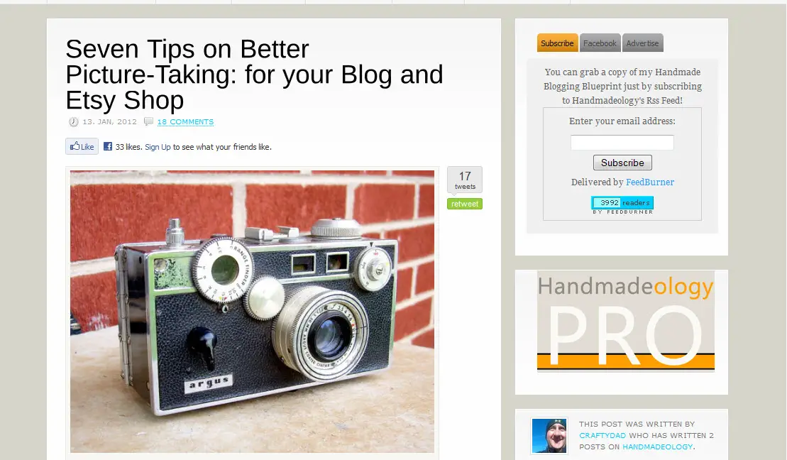This screenshot has width=787, height=460.
Task: Open the Advertise tab
Action: tap(642, 43)
